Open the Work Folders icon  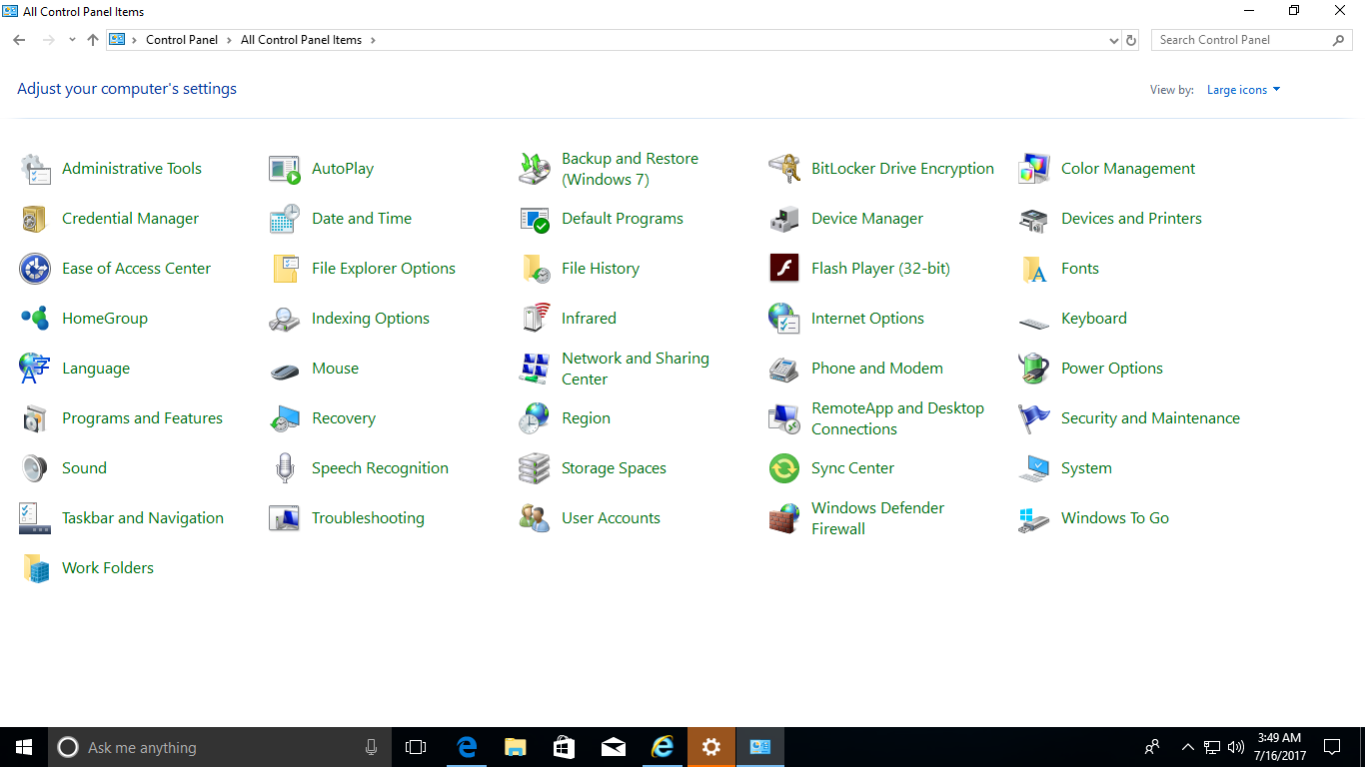tap(35, 568)
